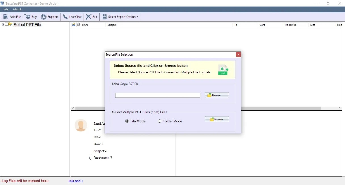Click the scroll right arrow of message list

click(x=340, y=109)
